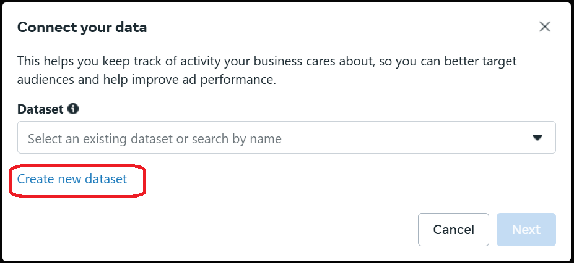Click the Dataset info icon
The width and height of the screenshot is (574, 263).
[73, 109]
